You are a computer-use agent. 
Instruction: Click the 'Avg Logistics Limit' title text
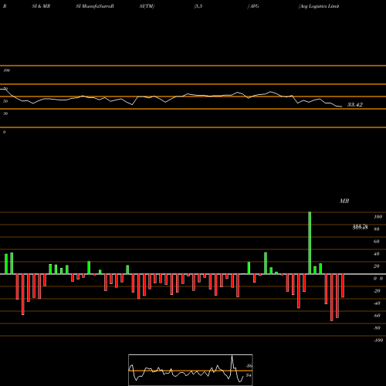tap(319, 6)
